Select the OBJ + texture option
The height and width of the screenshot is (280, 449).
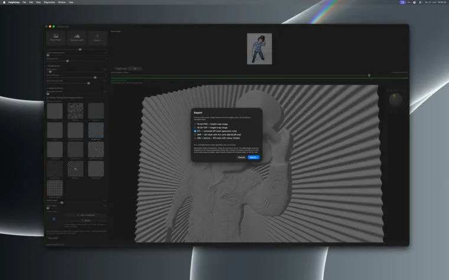pos(217,138)
